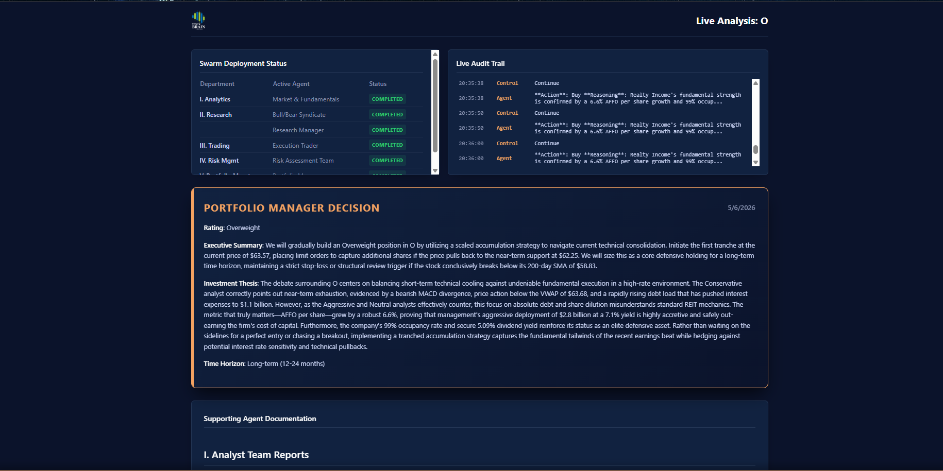943x471 pixels.
Task: Click the PORTFOLIO MANAGER DECISION heading
Action: [x=292, y=208]
